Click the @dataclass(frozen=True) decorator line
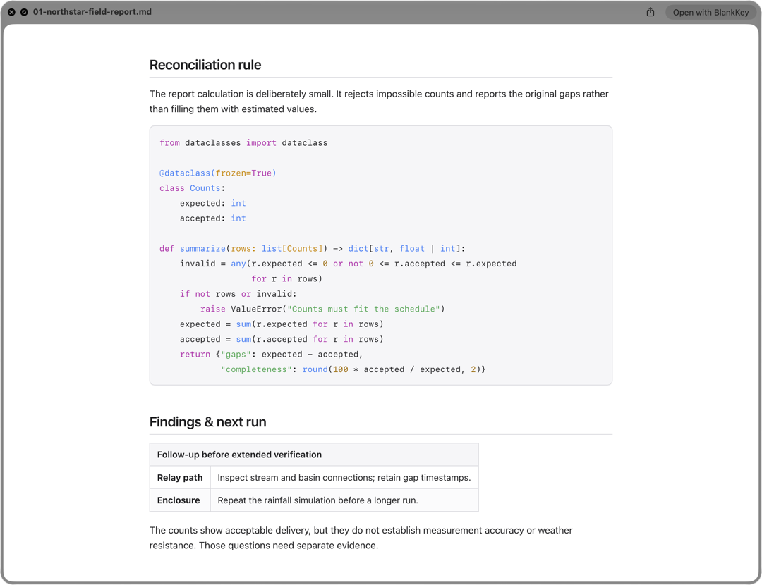The height and width of the screenshot is (585, 762). [218, 173]
